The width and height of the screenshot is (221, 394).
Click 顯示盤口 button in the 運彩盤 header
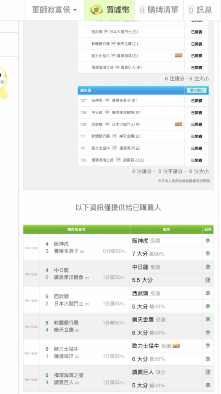pos(197,91)
